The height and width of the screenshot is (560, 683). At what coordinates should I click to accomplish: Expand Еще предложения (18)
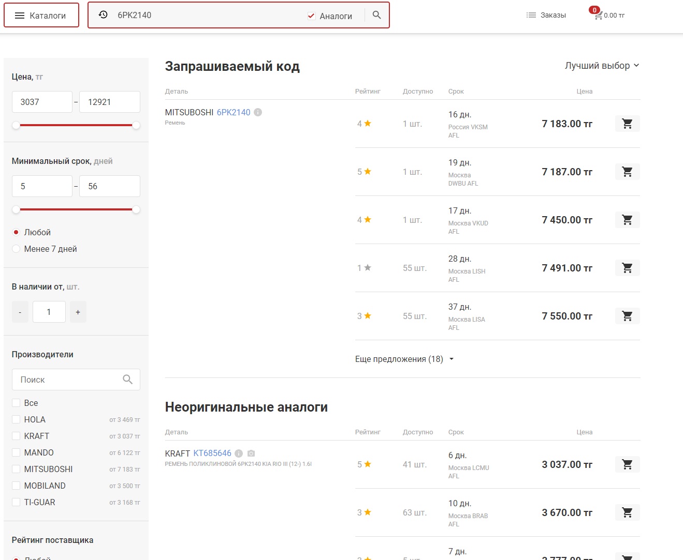(x=404, y=359)
